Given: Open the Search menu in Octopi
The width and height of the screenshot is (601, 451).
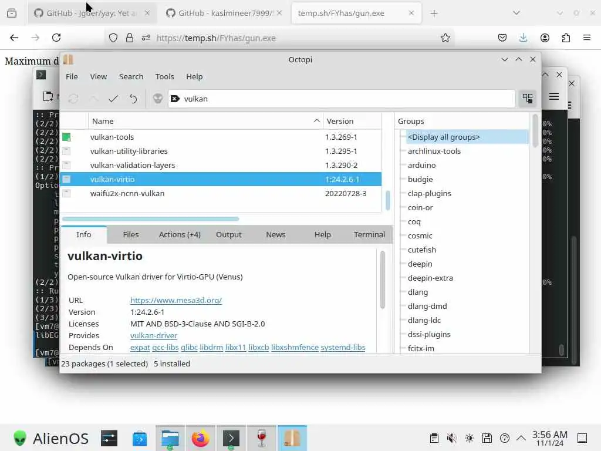Looking at the screenshot, I should click(131, 77).
